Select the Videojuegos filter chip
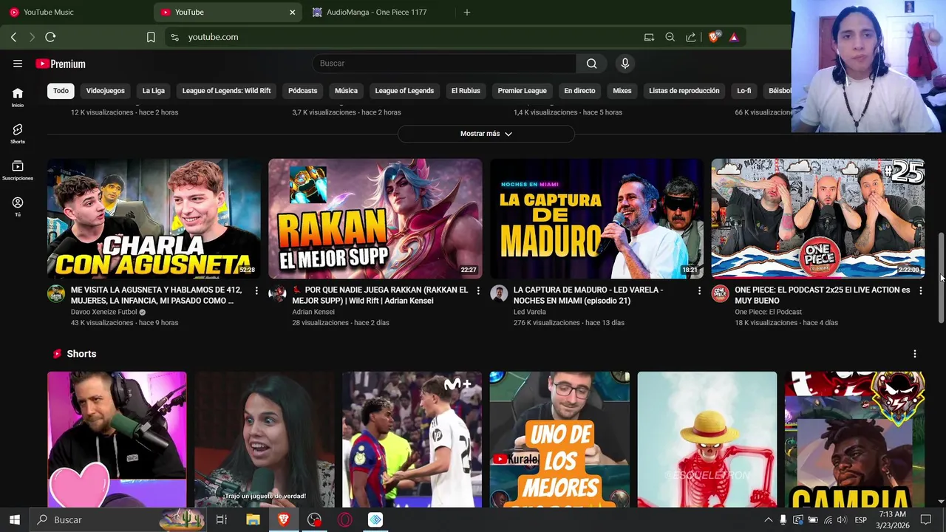946x532 pixels. (106, 91)
